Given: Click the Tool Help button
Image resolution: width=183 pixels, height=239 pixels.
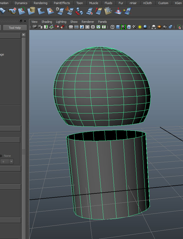Looking at the screenshot, I should point(15,28).
